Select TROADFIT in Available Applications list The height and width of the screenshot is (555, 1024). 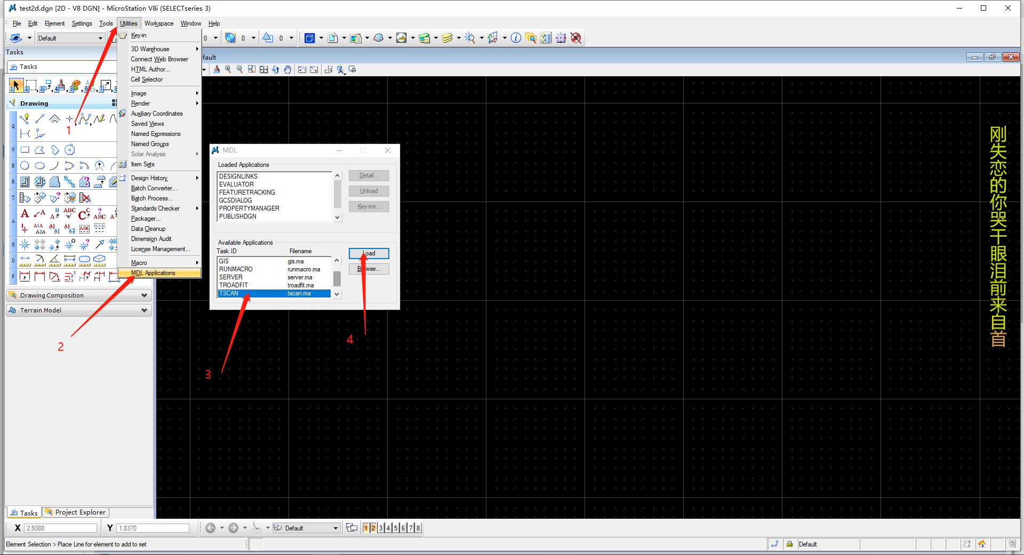274,285
